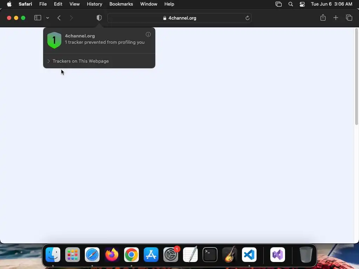
Task: Open System Settings from the Dock
Action: (171, 255)
